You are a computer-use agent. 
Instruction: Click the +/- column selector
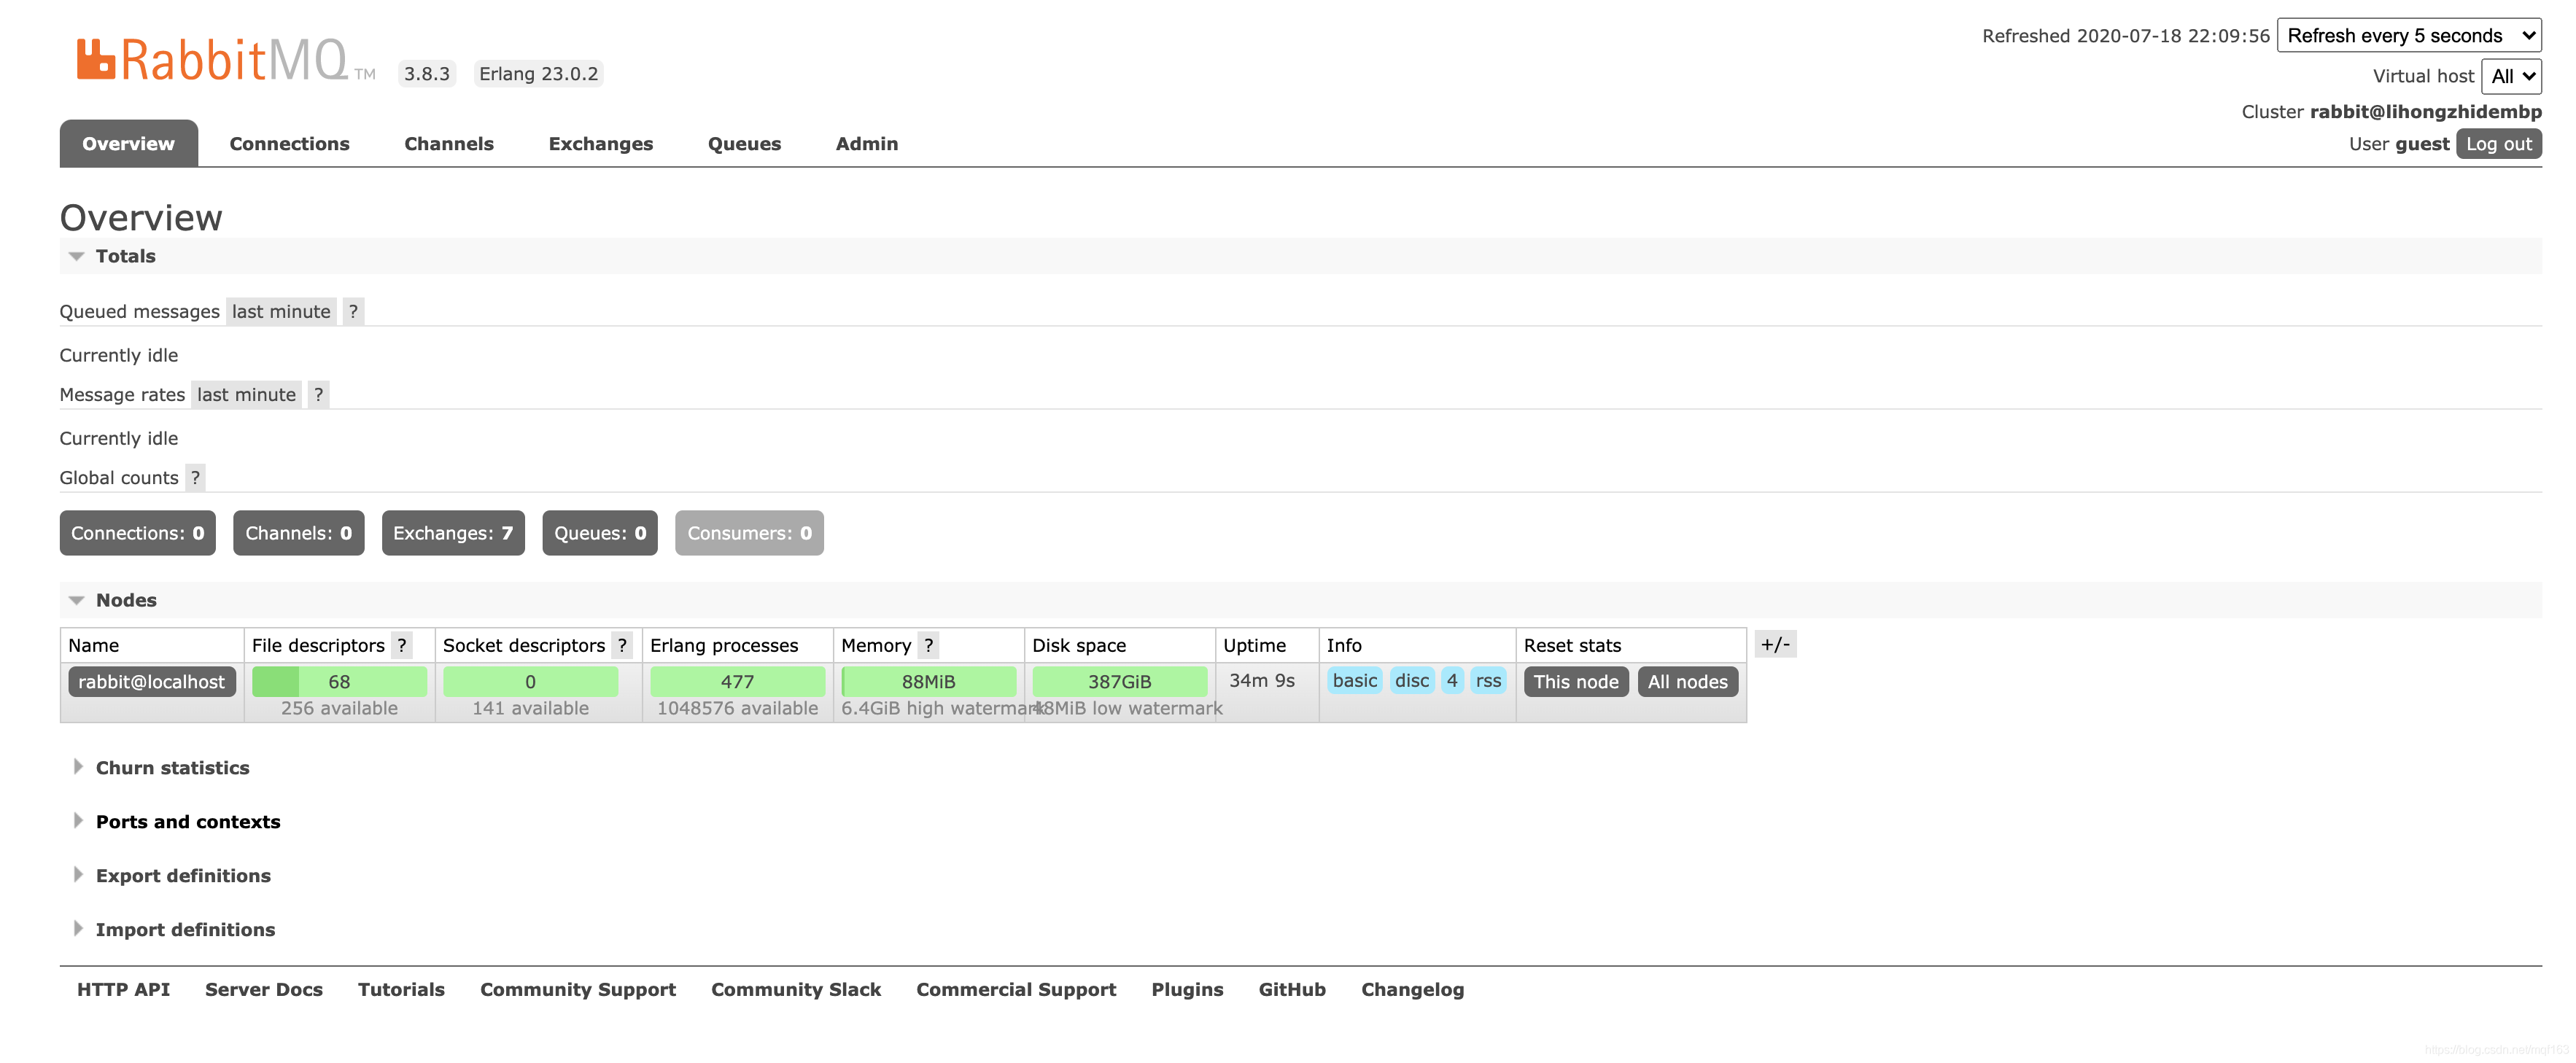pos(1775,644)
